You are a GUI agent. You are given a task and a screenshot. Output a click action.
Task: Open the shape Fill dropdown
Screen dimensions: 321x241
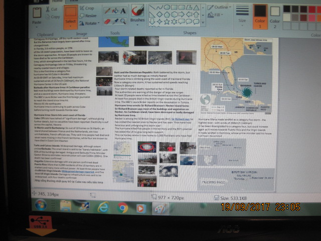(x=215, y=15)
